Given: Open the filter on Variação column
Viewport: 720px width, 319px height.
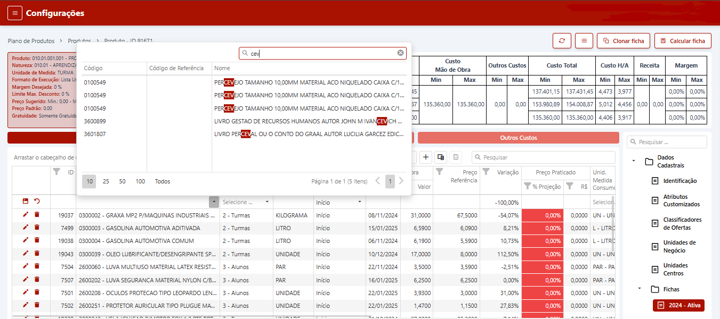Looking at the screenshot, I should pyautogui.click(x=486, y=172).
